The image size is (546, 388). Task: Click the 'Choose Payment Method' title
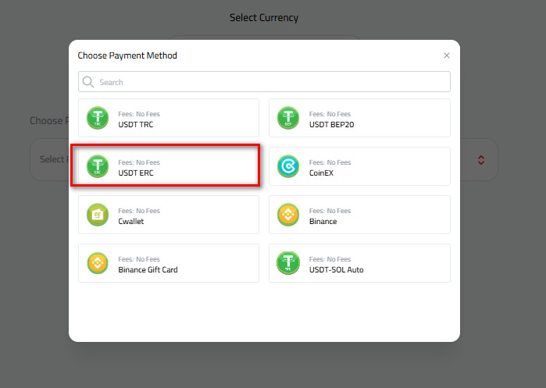[x=127, y=55]
